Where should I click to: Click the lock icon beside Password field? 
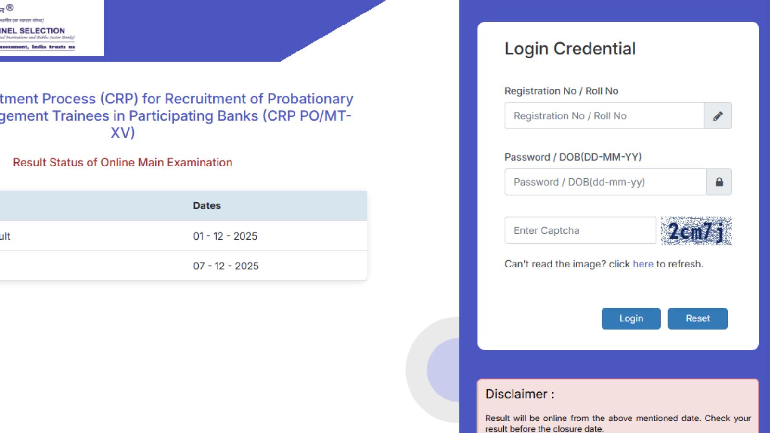click(719, 182)
